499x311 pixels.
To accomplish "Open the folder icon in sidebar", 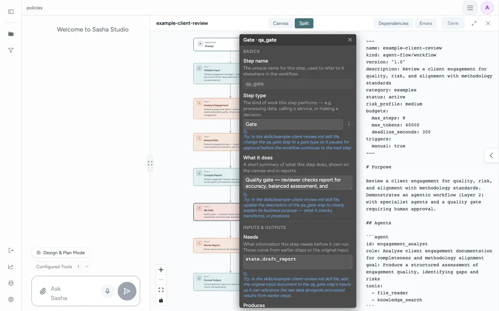I will pos(11,34).
